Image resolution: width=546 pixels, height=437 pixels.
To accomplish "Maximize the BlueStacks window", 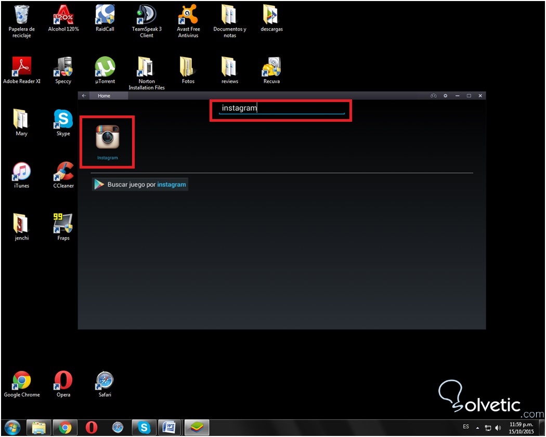I will [469, 96].
